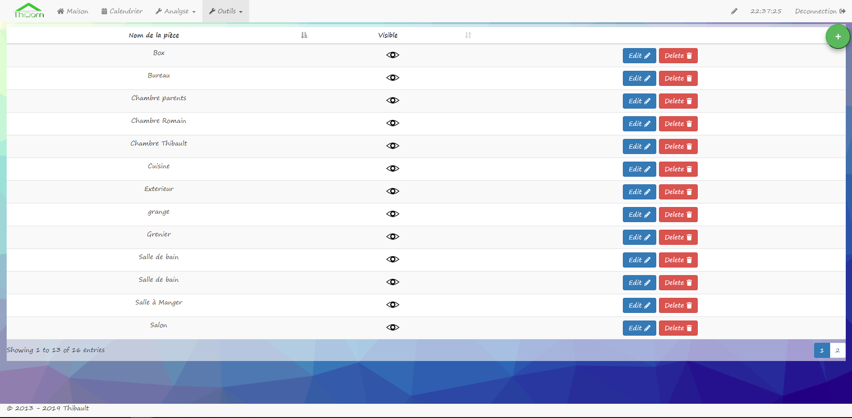Edit the Box room
The height and width of the screenshot is (418, 852).
(x=639, y=56)
